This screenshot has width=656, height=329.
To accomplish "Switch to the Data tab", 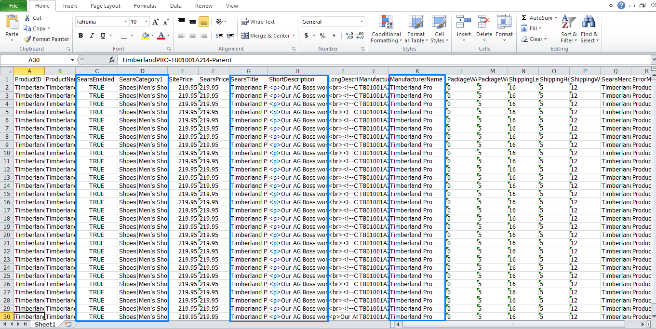I will [x=176, y=6].
